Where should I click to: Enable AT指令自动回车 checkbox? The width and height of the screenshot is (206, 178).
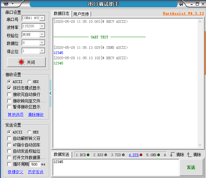tap(9, 145)
